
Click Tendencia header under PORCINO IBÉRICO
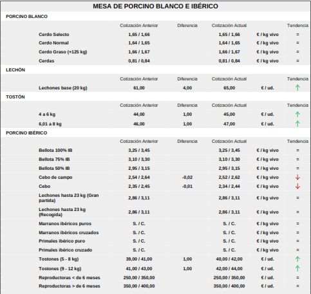pyautogui.click(x=297, y=142)
